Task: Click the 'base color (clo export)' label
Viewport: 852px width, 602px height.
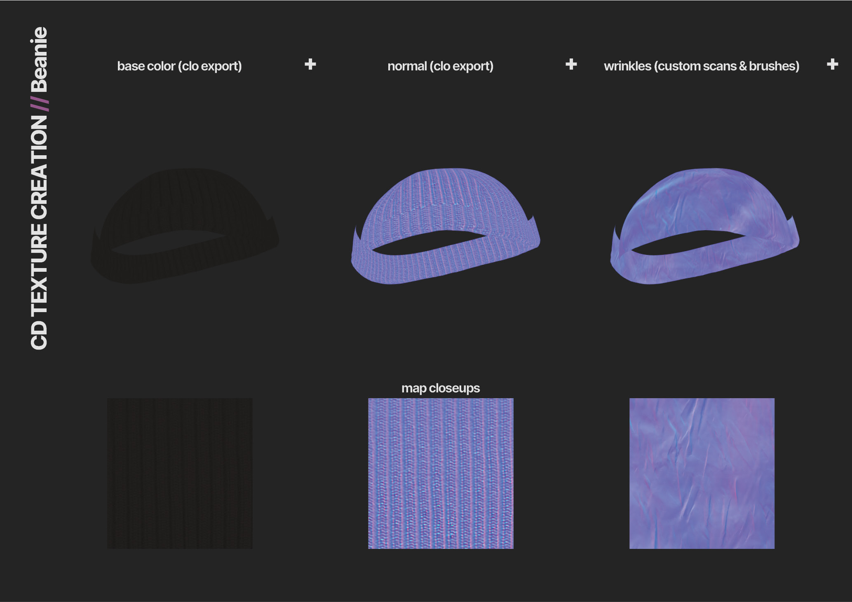Action: click(x=179, y=66)
